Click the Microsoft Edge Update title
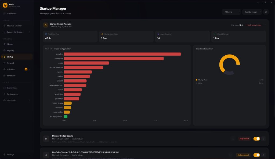Screen dimensions: 275x159 63,136
